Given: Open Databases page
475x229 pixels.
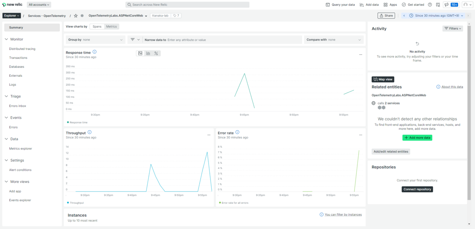Looking at the screenshot, I should tap(17, 67).
